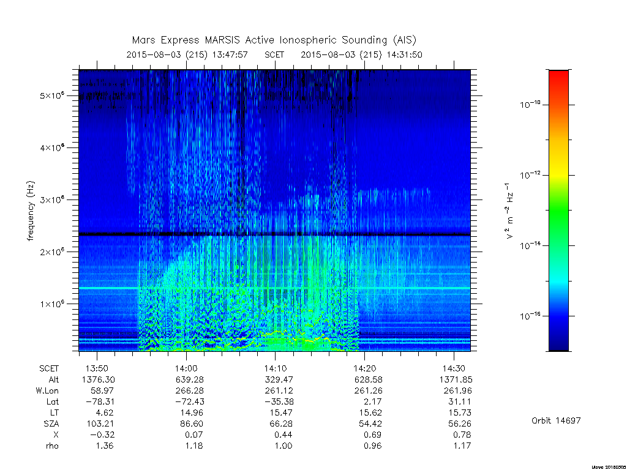Click the rho value 1.17
The image size is (627, 470).
click(x=462, y=446)
